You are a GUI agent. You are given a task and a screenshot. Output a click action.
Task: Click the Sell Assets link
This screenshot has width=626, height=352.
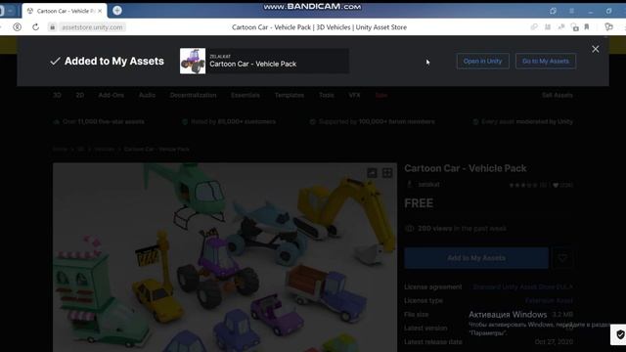tap(557, 95)
